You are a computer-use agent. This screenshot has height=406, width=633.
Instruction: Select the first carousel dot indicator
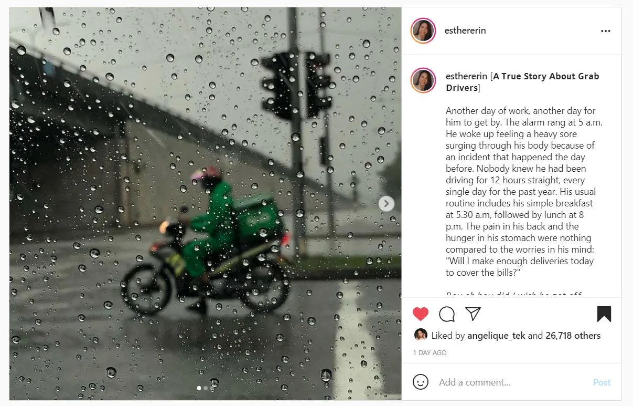[x=199, y=388]
